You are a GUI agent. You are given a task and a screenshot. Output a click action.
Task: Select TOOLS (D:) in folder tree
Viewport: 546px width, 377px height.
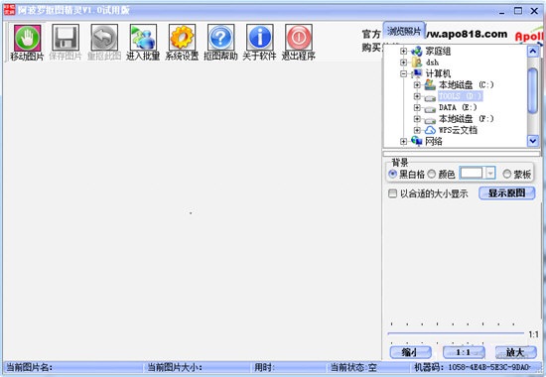(461, 96)
